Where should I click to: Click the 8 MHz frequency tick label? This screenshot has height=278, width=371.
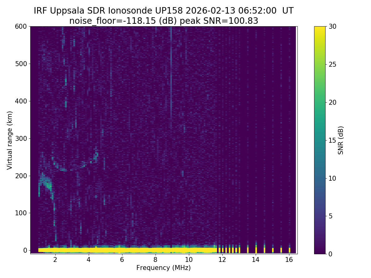pos(155,259)
